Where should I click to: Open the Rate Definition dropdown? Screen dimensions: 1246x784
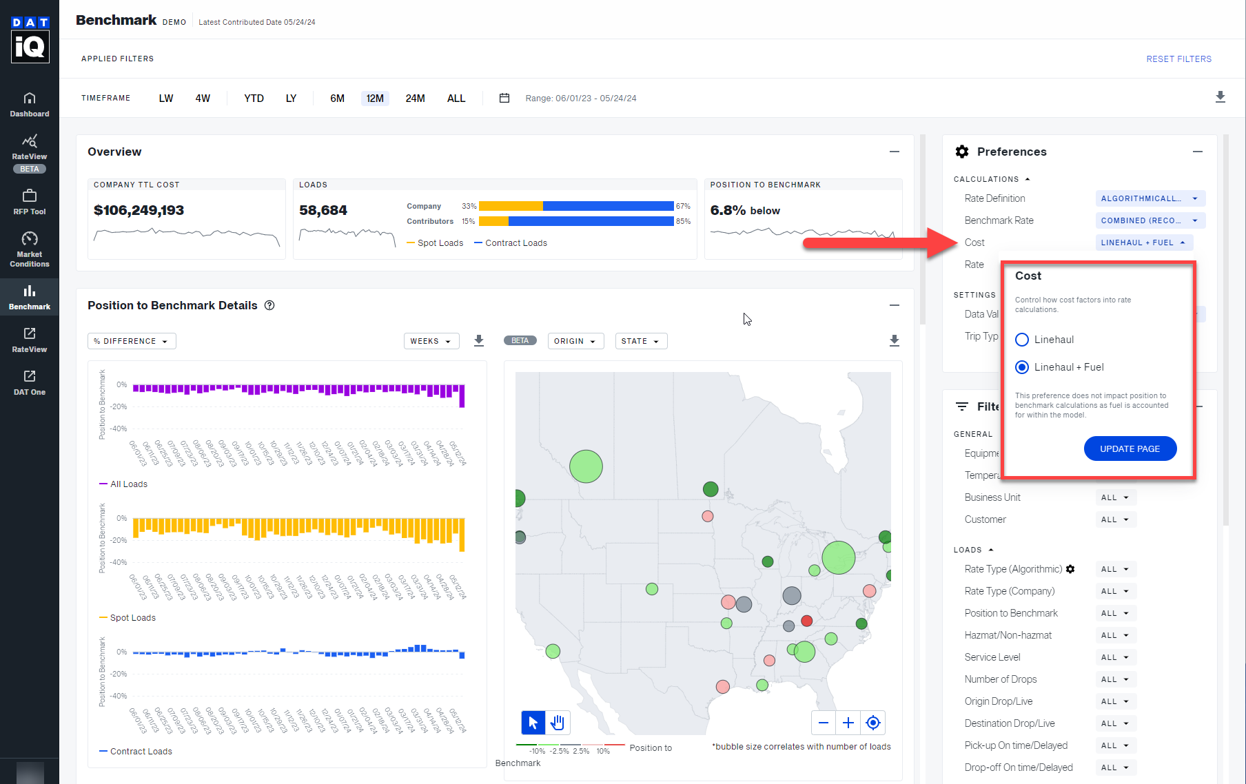1150,198
